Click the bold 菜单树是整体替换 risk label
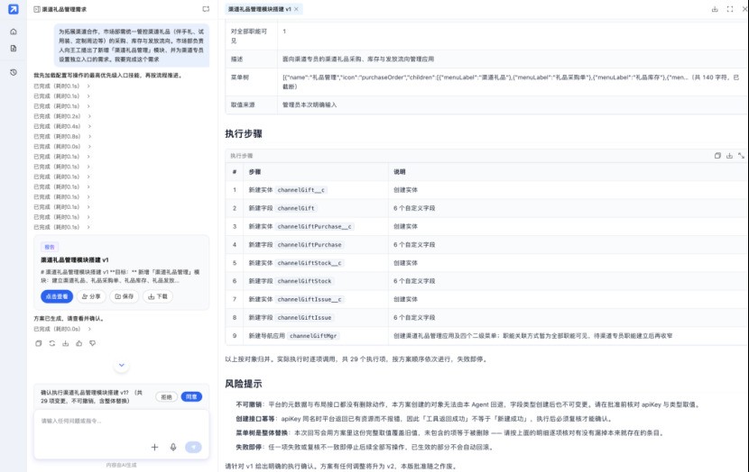 [x=262, y=433]
